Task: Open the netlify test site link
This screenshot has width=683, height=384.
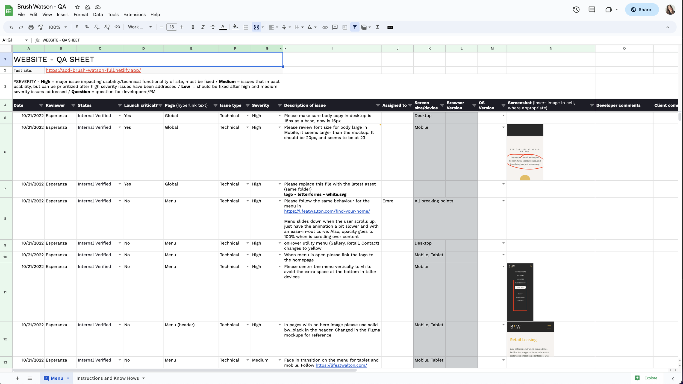Action: [93, 70]
